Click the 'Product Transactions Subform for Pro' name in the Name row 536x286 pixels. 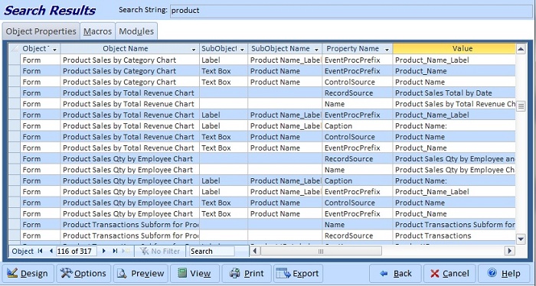click(131, 225)
